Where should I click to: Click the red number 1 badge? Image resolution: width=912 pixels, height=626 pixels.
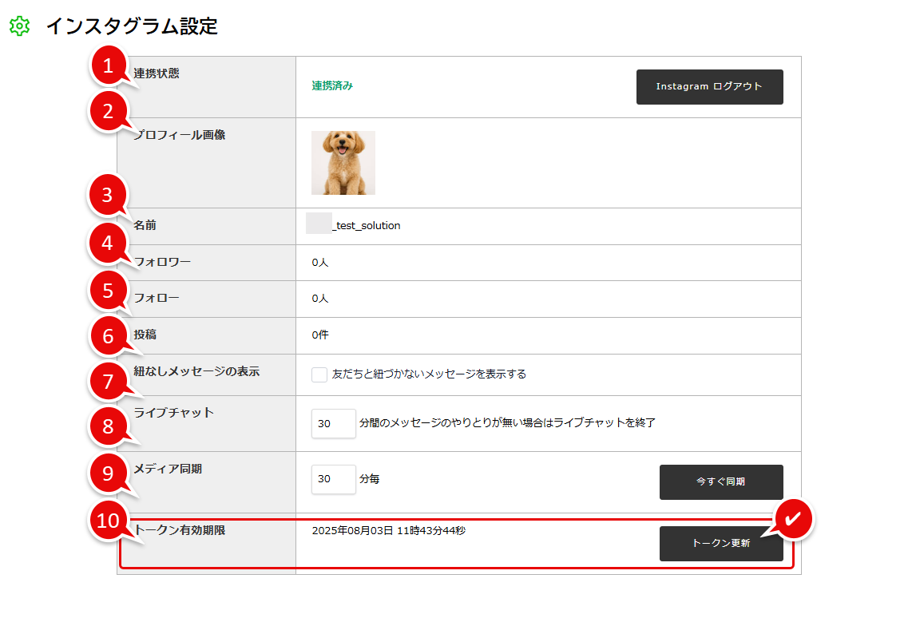pos(109,65)
